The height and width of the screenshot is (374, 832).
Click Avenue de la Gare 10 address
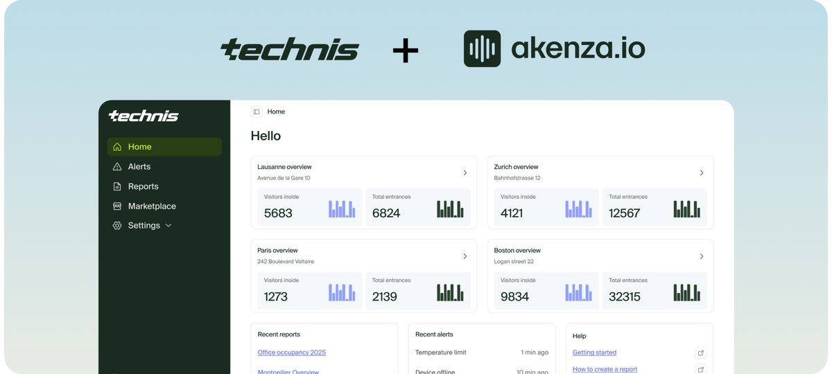click(284, 178)
